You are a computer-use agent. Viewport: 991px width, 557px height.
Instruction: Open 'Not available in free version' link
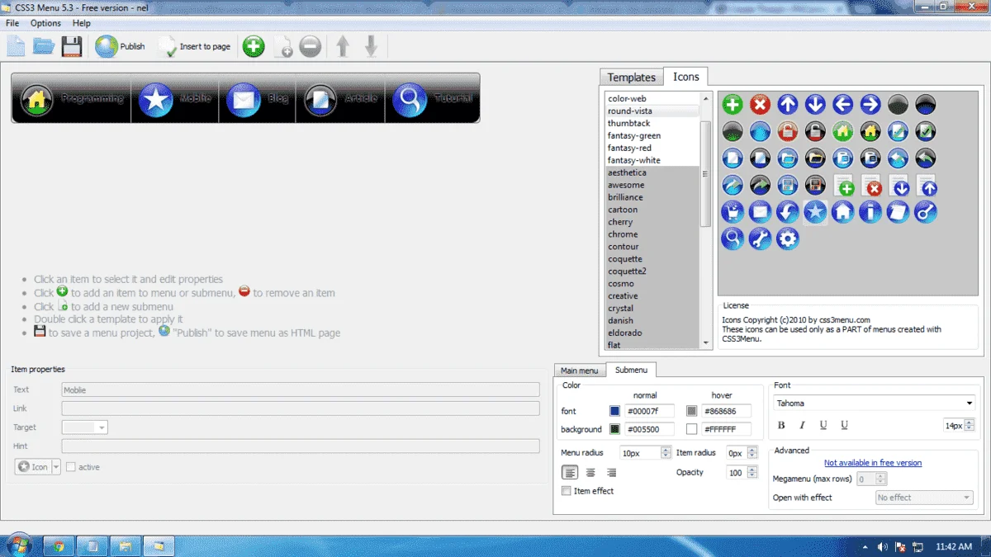click(x=873, y=463)
